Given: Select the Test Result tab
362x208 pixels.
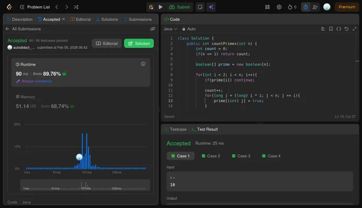Looking at the screenshot, I should click(204, 129).
